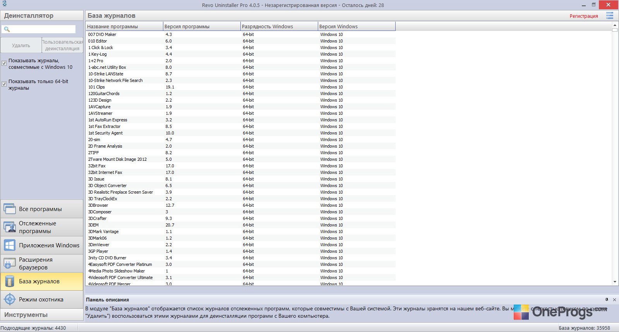Select the 3DBrowser entry
Viewport: 619px width, 332px height.
pos(240,205)
